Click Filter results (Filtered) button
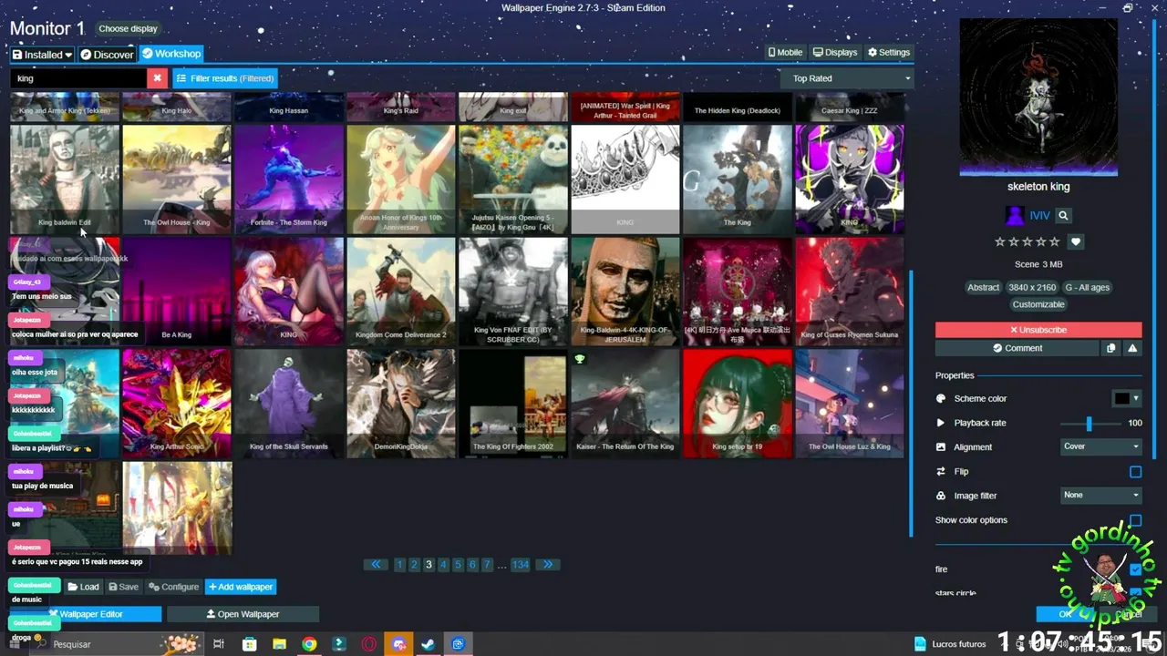This screenshot has width=1167, height=656. coord(225,78)
